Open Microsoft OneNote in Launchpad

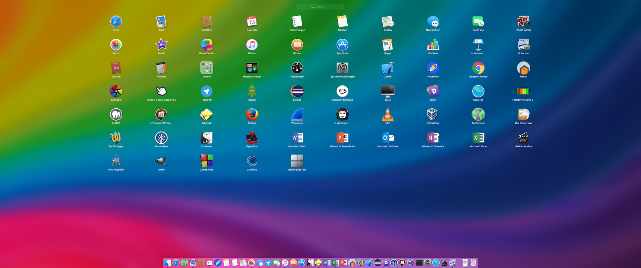[x=433, y=138]
